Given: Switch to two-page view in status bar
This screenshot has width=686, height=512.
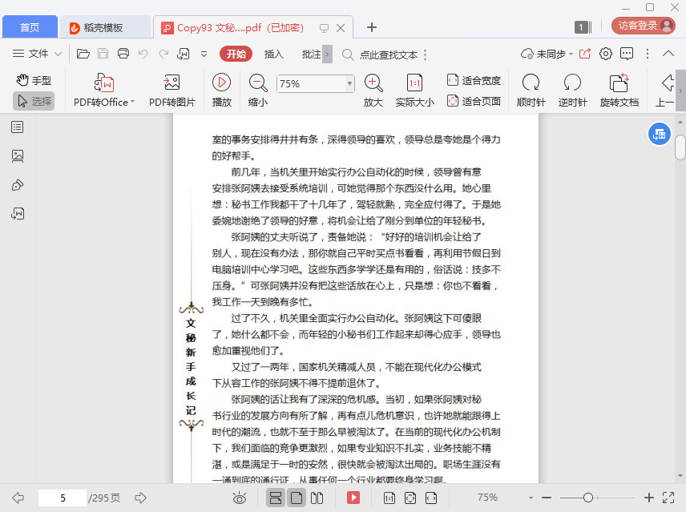Looking at the screenshot, I should [x=317, y=498].
